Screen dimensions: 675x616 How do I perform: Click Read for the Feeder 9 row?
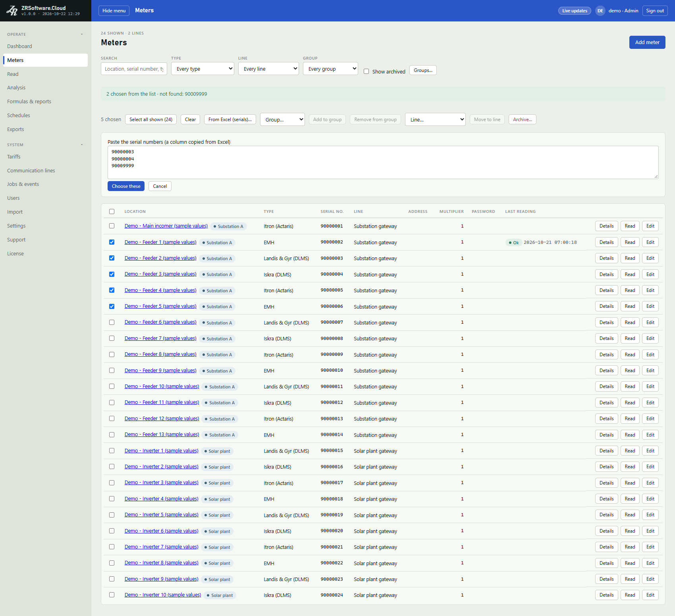[630, 371]
